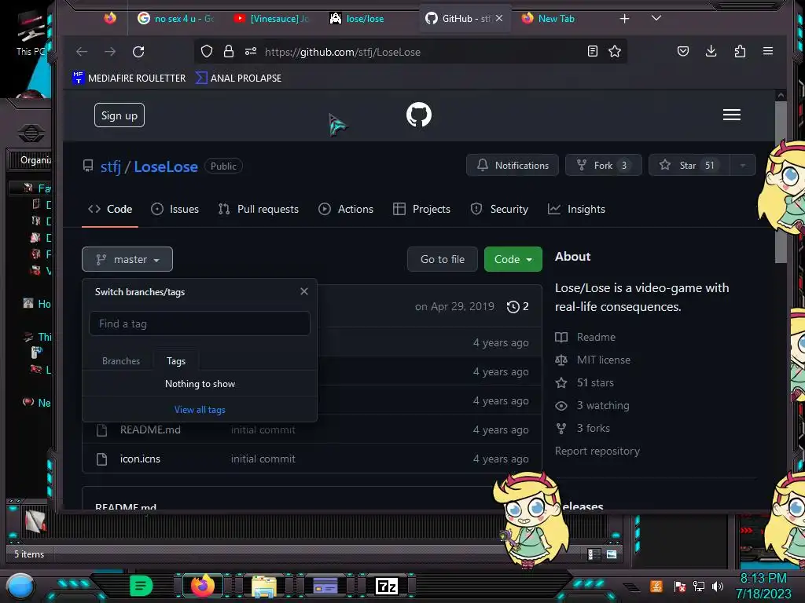
Task: Go to GitHub homepage logo
Action: point(419,115)
